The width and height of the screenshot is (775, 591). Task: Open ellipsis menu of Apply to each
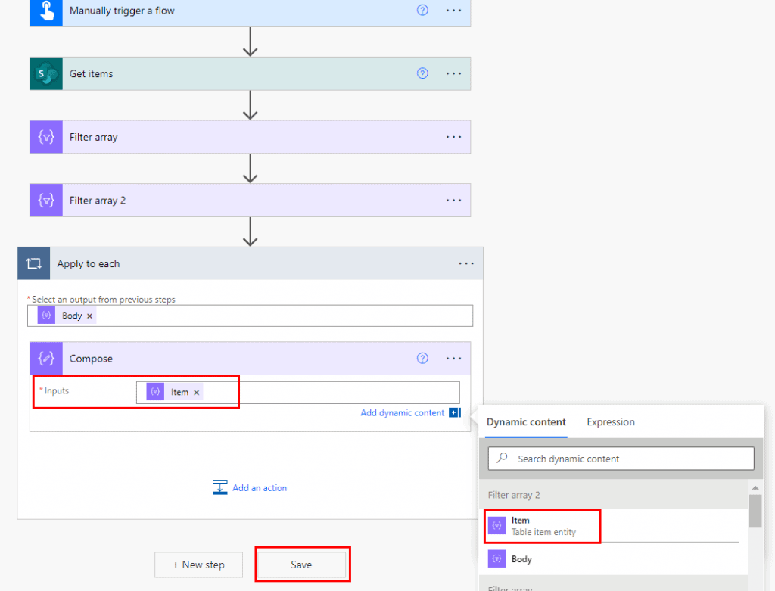466,263
